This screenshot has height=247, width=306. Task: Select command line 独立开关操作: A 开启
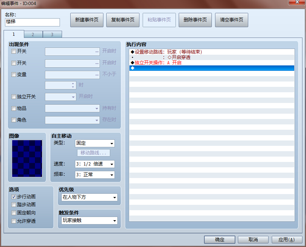[x=212, y=63]
